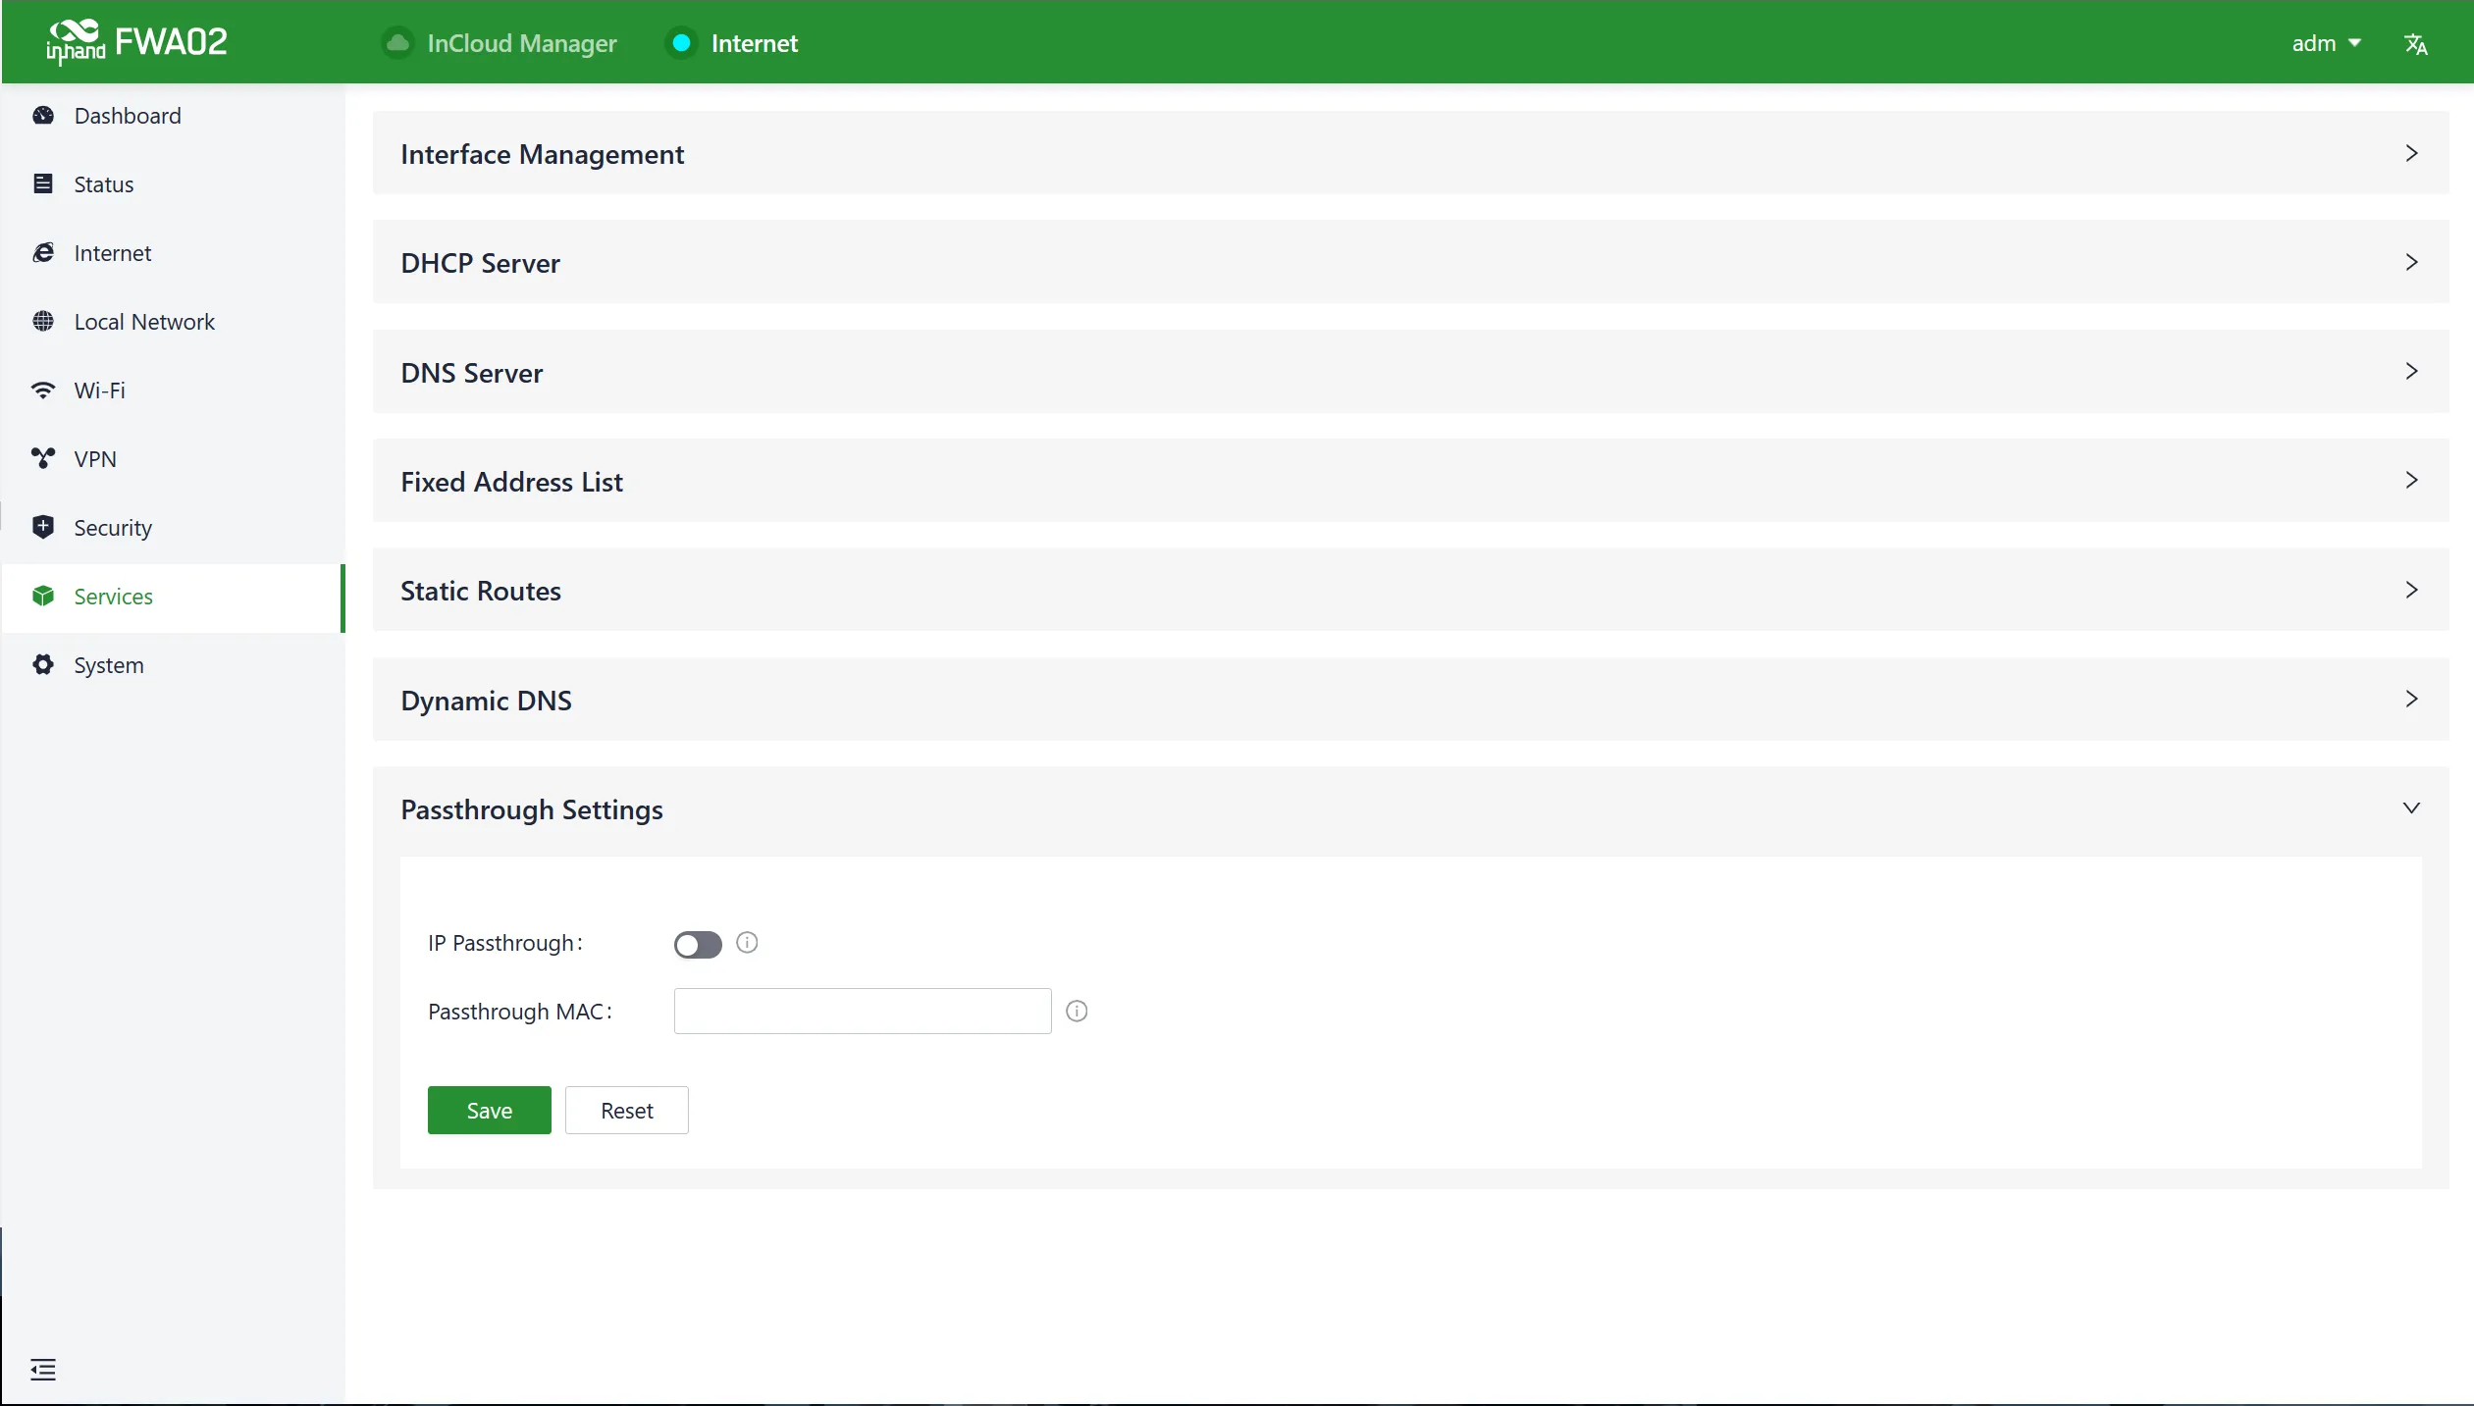Click the InHand FWA02 logo
Viewport: 2474px width, 1406px height.
pos(137,42)
